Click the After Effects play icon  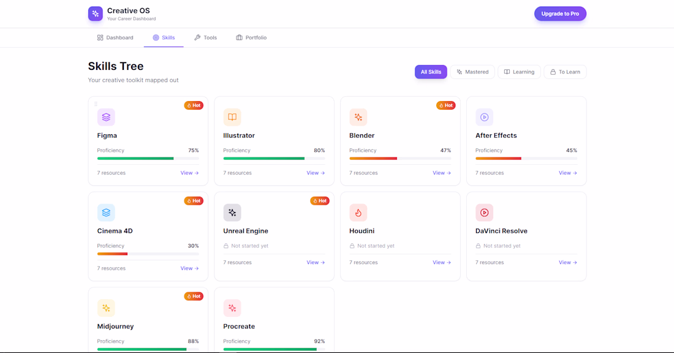485,117
